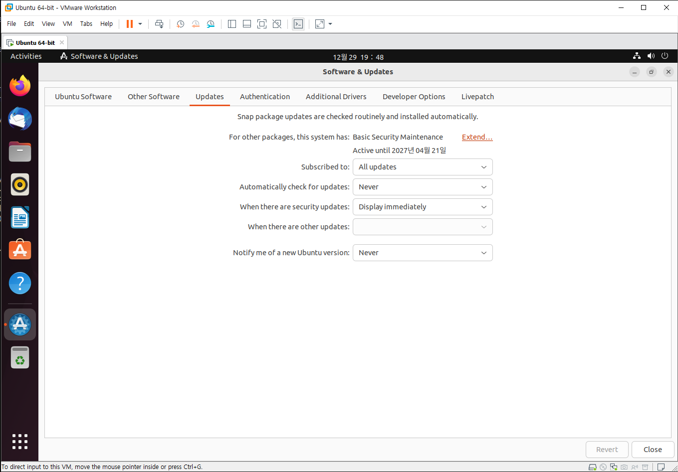Toggle the console view icon
The height and width of the screenshot is (472, 678).
click(298, 24)
